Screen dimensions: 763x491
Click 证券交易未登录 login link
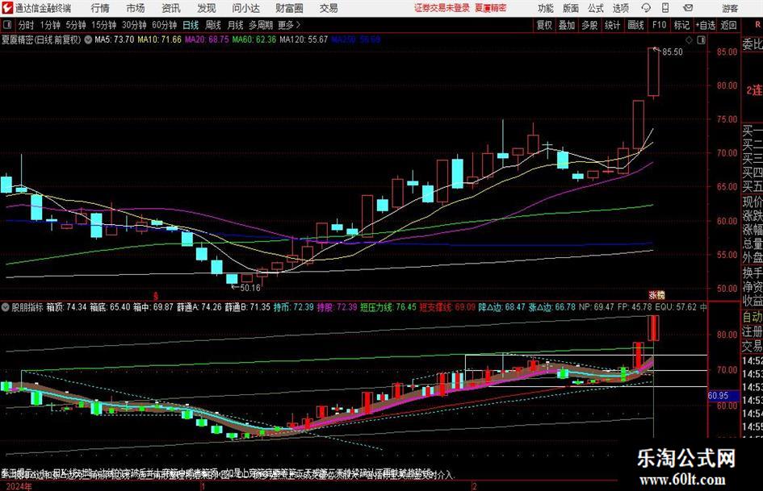(442, 8)
